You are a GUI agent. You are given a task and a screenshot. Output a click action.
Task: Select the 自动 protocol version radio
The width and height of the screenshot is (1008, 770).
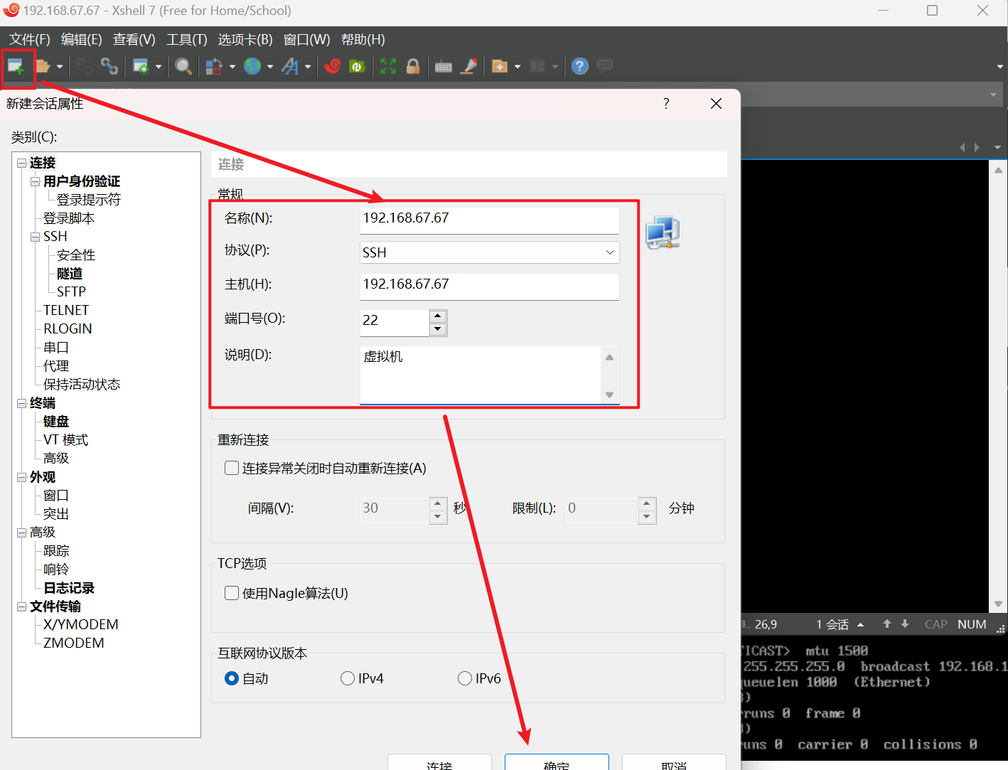(231, 678)
